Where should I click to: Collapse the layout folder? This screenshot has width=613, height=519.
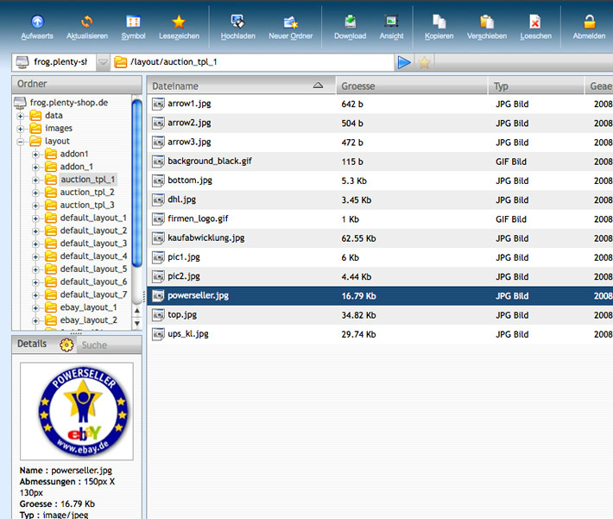21,142
